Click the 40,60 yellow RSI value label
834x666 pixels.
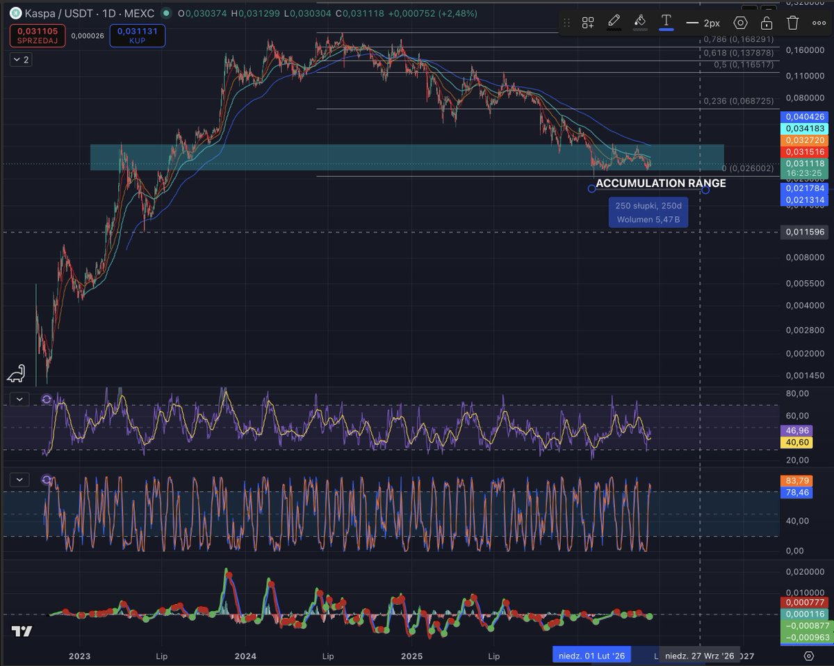[x=795, y=442]
